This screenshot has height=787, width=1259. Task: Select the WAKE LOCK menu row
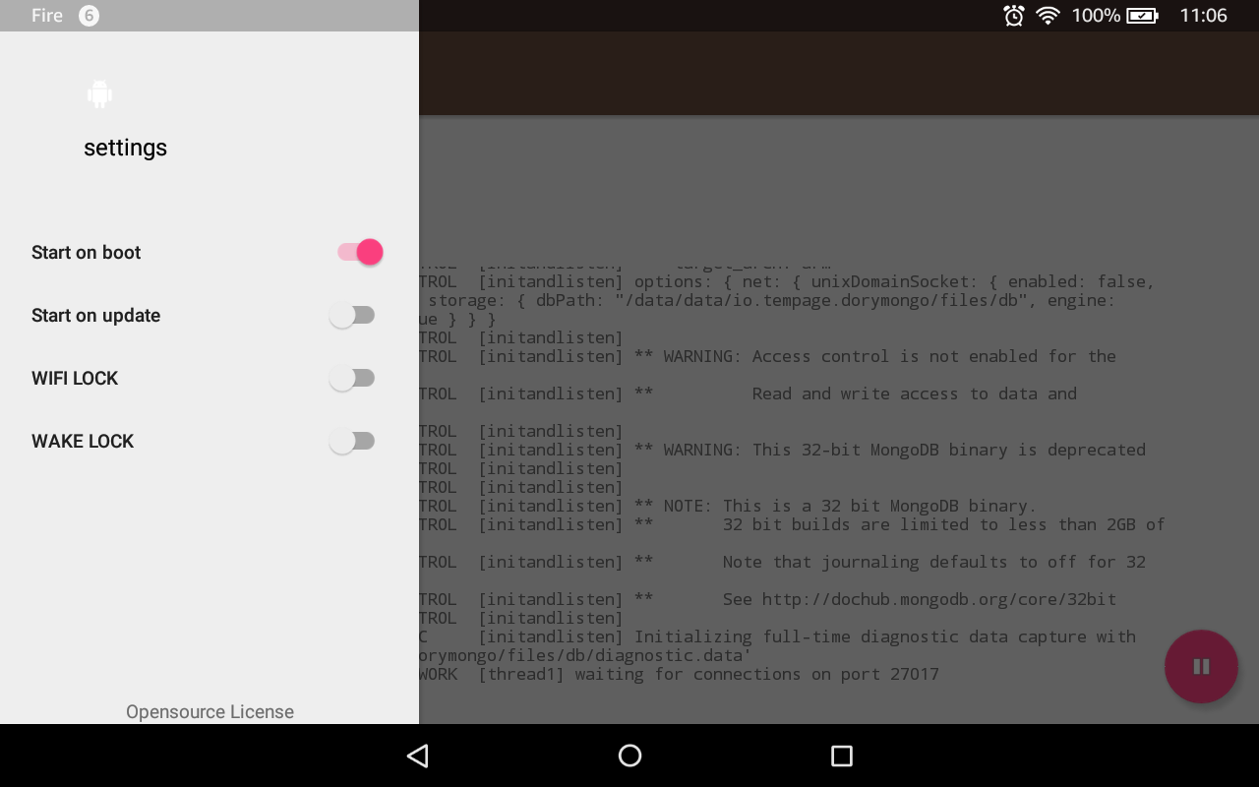(210, 441)
